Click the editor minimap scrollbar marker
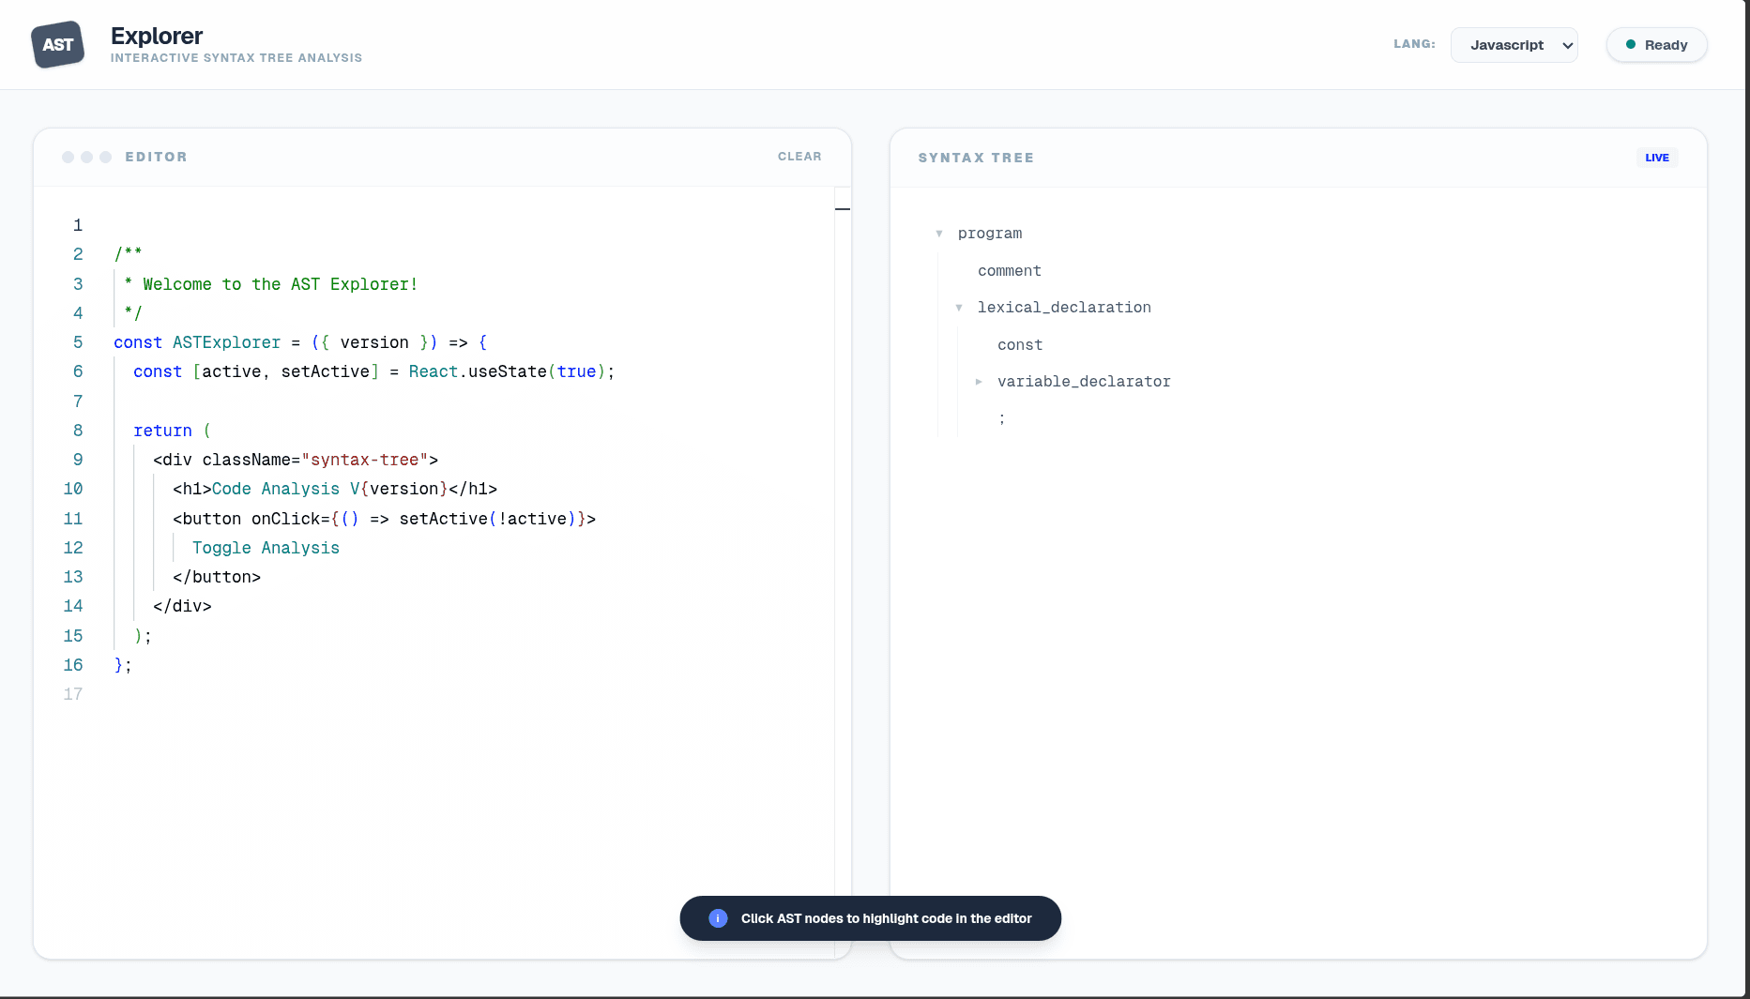Image resolution: width=1750 pixels, height=999 pixels. pyautogui.click(x=842, y=208)
